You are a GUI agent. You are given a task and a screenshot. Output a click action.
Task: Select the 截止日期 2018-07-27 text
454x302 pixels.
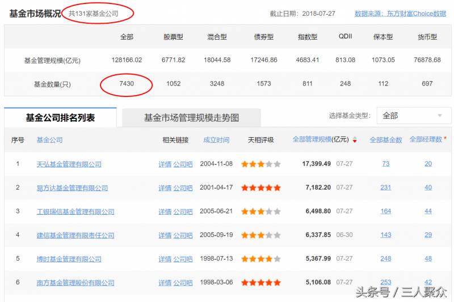[x=302, y=14]
